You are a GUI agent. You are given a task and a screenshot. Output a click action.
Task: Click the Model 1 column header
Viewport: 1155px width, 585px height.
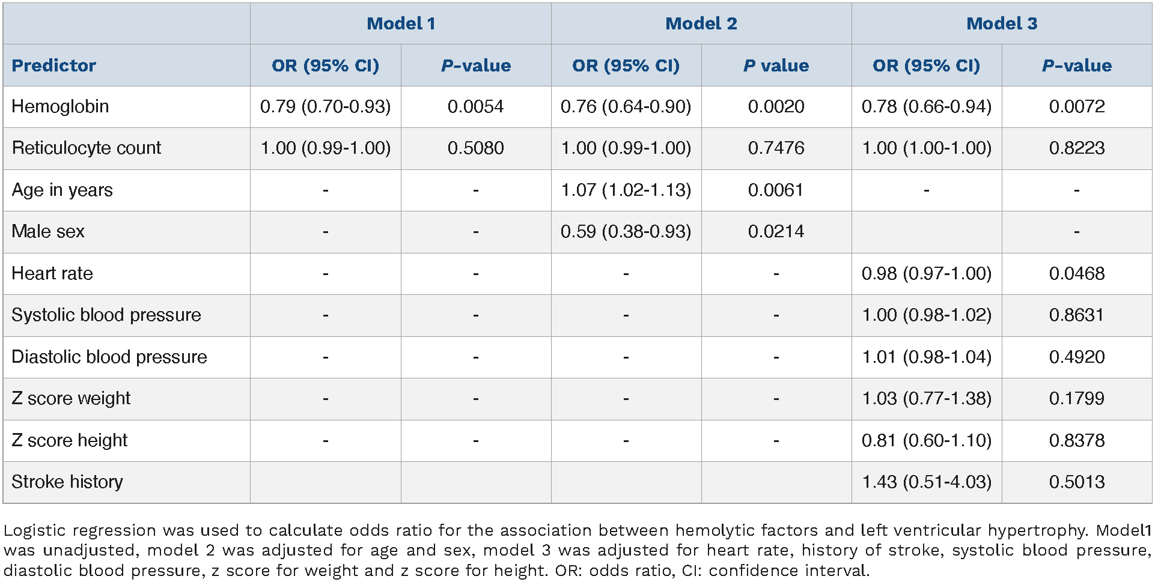401,23
